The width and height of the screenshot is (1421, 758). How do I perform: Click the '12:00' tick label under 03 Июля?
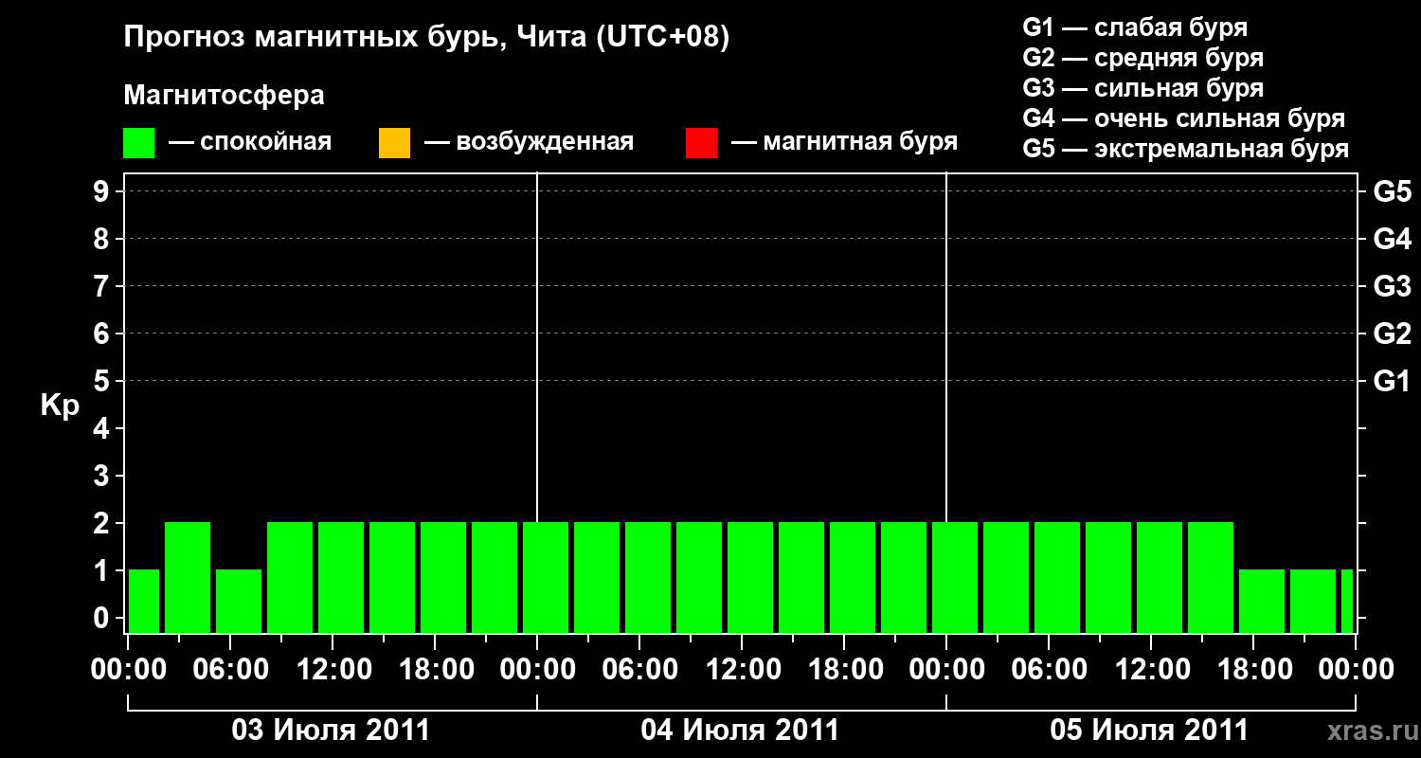(x=333, y=670)
